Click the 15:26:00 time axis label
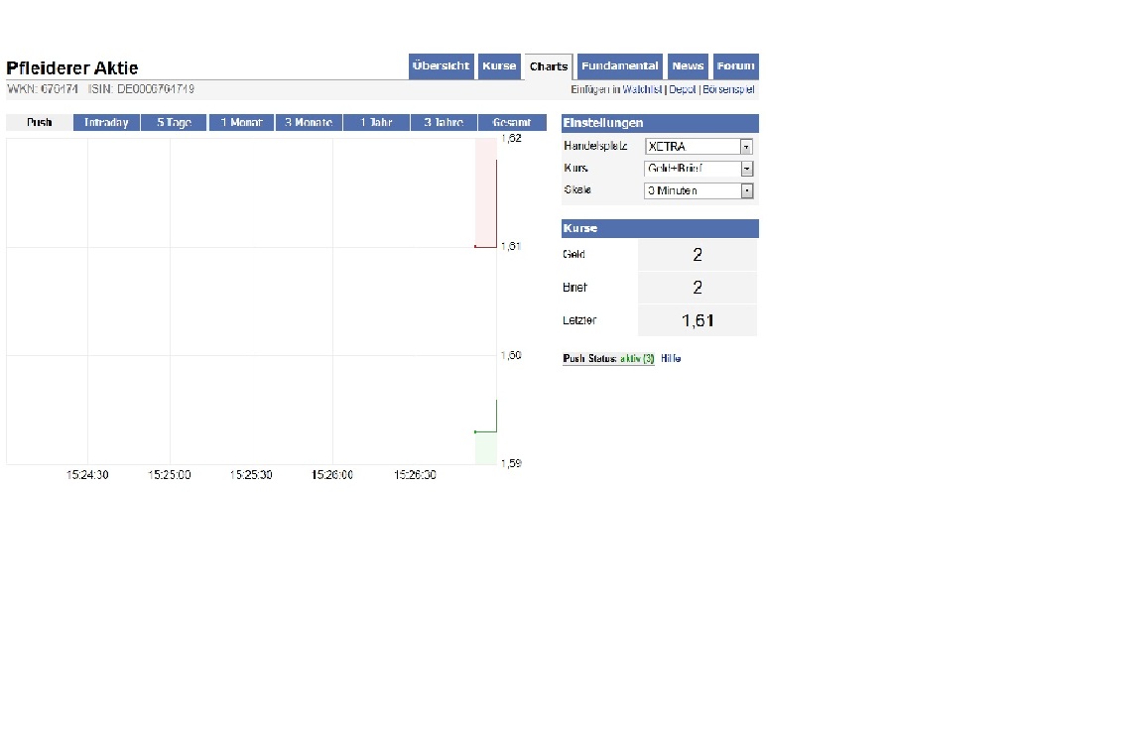Screen dimensions: 1143x731 (332, 475)
